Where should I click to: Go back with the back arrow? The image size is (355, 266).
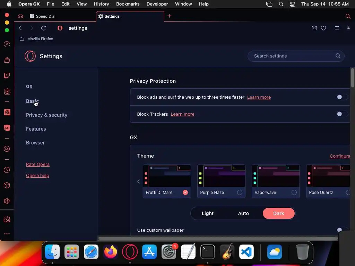point(20,28)
